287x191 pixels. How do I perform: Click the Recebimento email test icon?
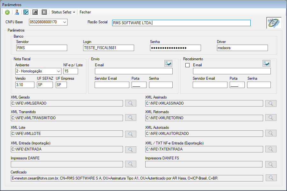click(x=266, y=63)
